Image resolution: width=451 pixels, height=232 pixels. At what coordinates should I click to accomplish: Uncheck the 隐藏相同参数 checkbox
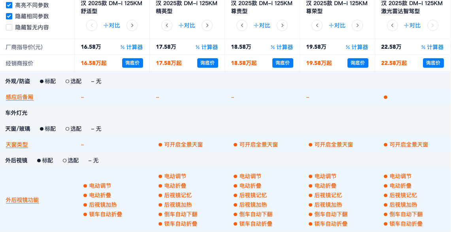[9, 16]
